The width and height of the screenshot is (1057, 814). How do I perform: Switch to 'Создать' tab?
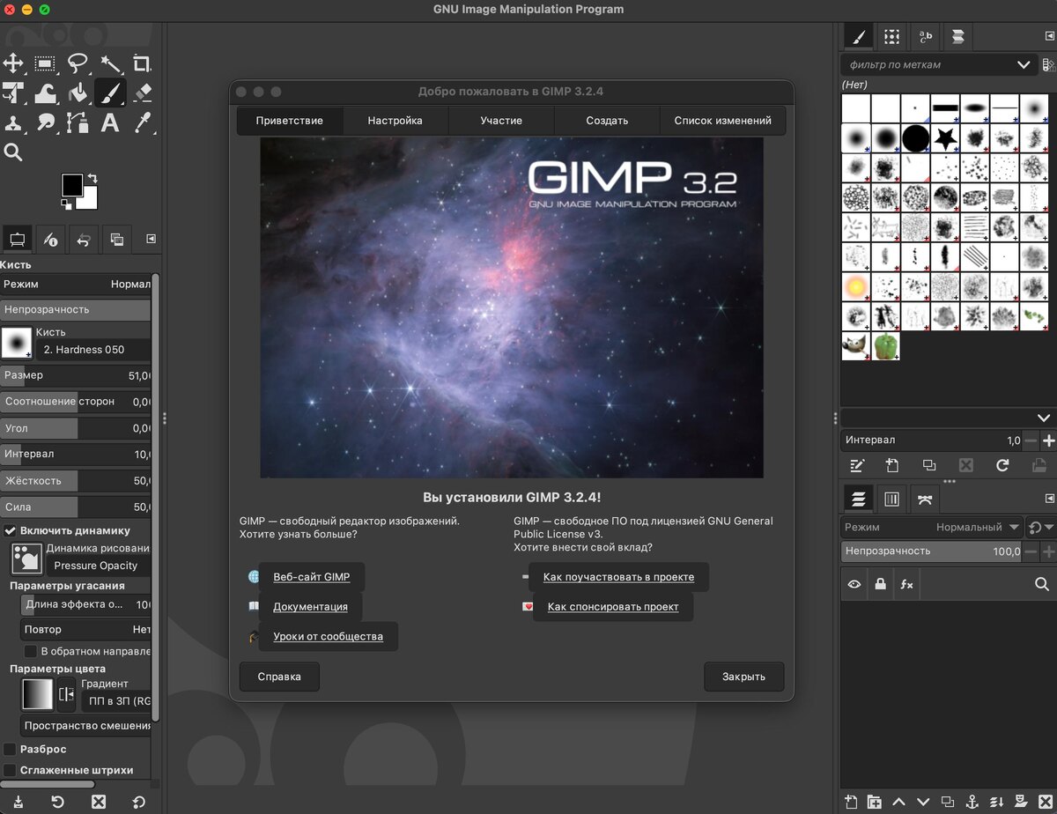607,121
